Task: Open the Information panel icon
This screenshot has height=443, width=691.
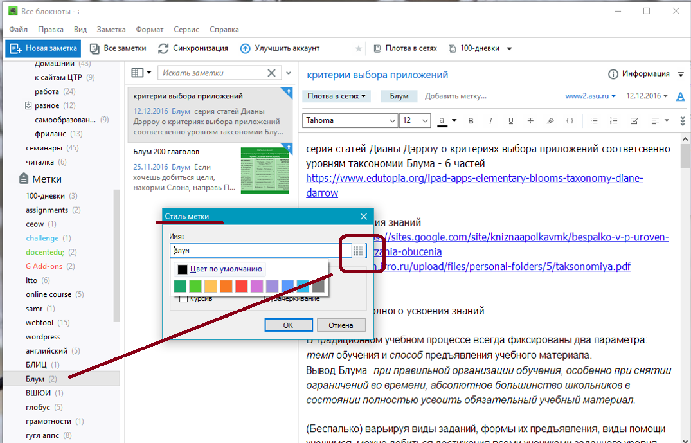Action: point(613,74)
